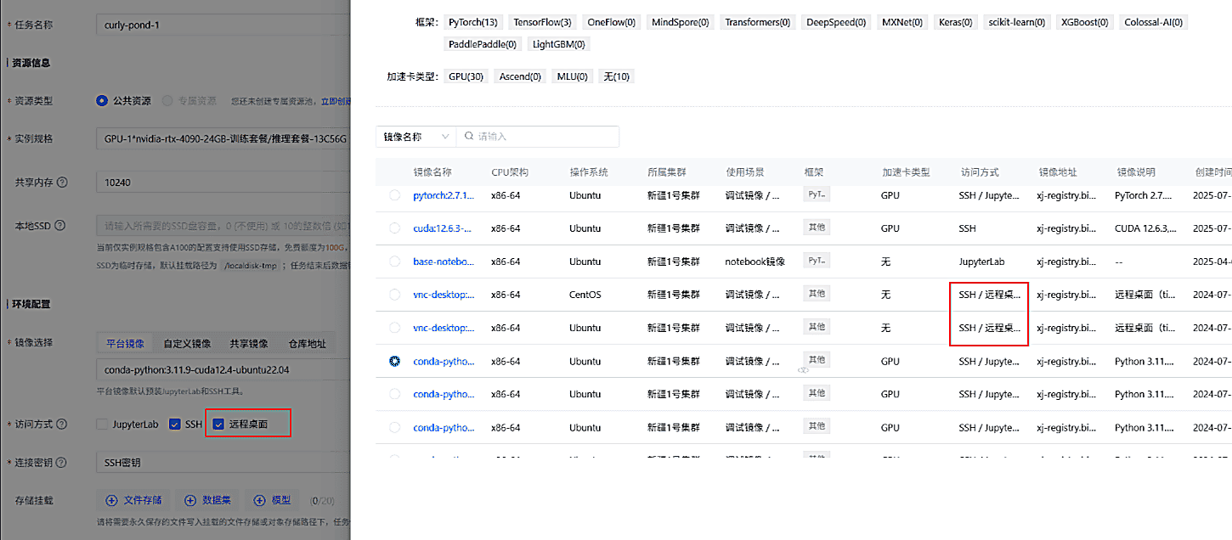Select the pytorch:2.7.1 image row radio

[394, 195]
